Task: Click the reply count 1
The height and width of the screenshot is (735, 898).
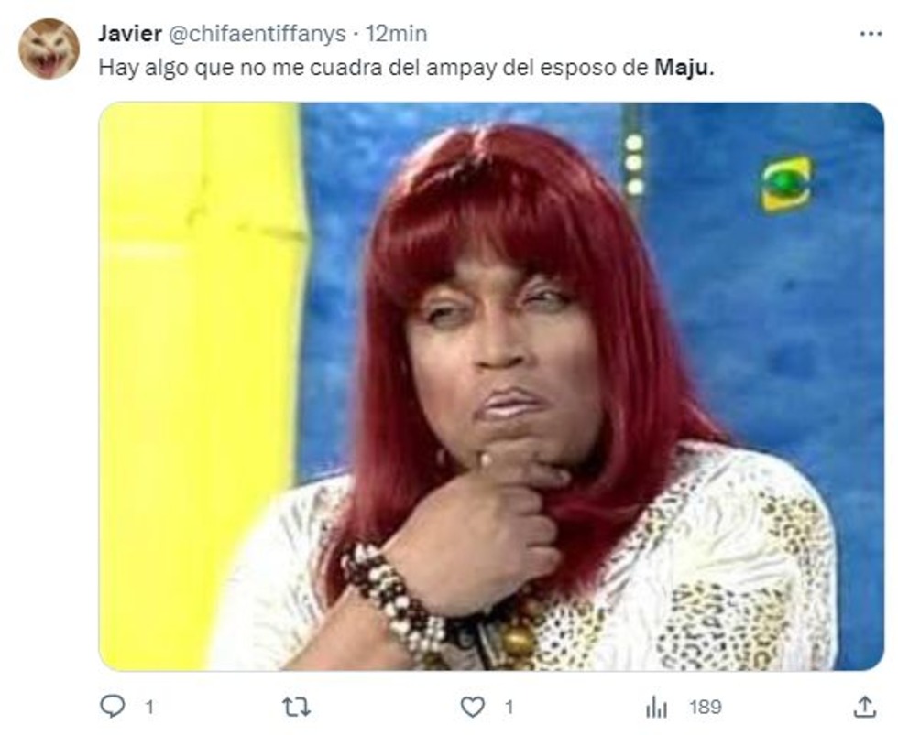Action: pyautogui.click(x=149, y=708)
